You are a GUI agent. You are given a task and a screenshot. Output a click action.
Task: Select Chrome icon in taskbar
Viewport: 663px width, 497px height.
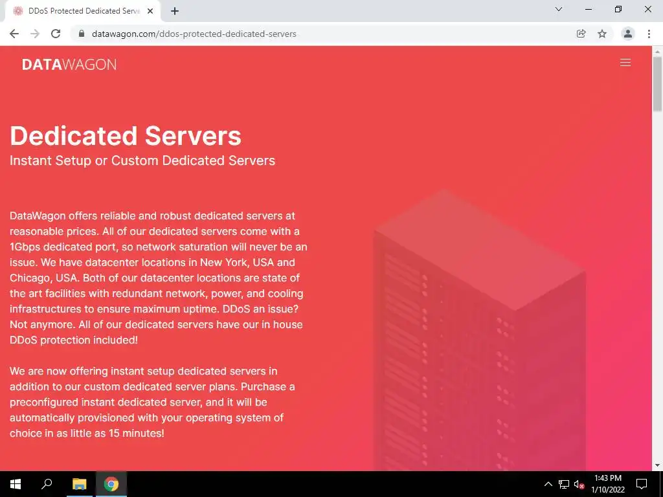tap(111, 484)
